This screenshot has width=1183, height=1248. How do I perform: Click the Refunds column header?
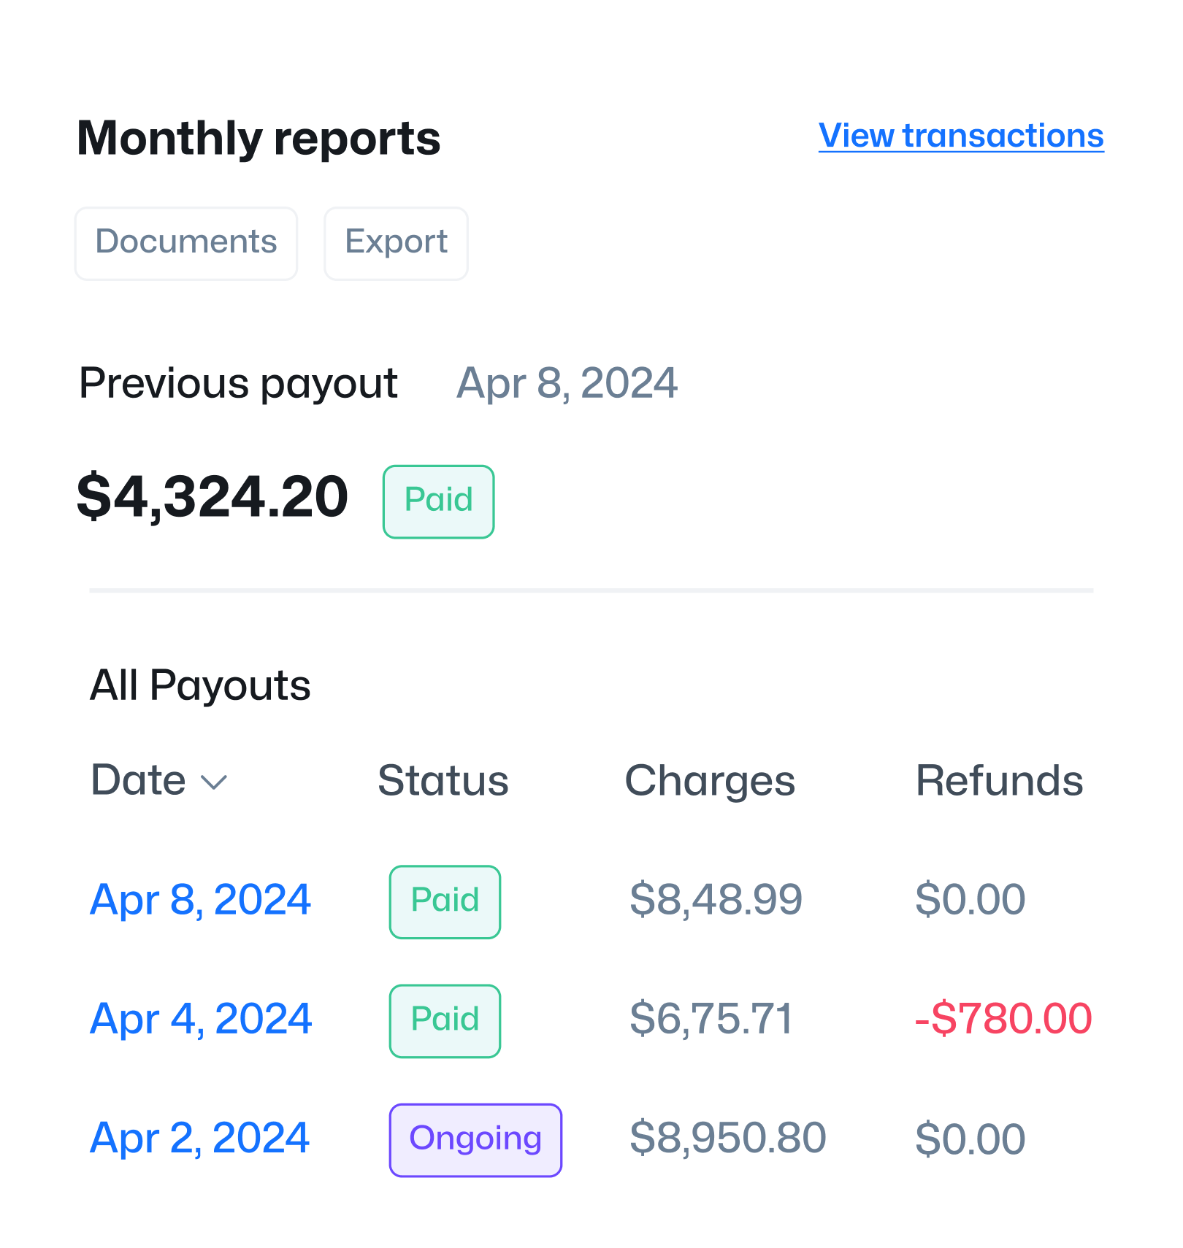(x=1000, y=779)
